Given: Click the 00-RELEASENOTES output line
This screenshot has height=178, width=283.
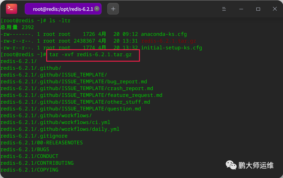Looking at the screenshot, I should pyautogui.click(x=42, y=143).
